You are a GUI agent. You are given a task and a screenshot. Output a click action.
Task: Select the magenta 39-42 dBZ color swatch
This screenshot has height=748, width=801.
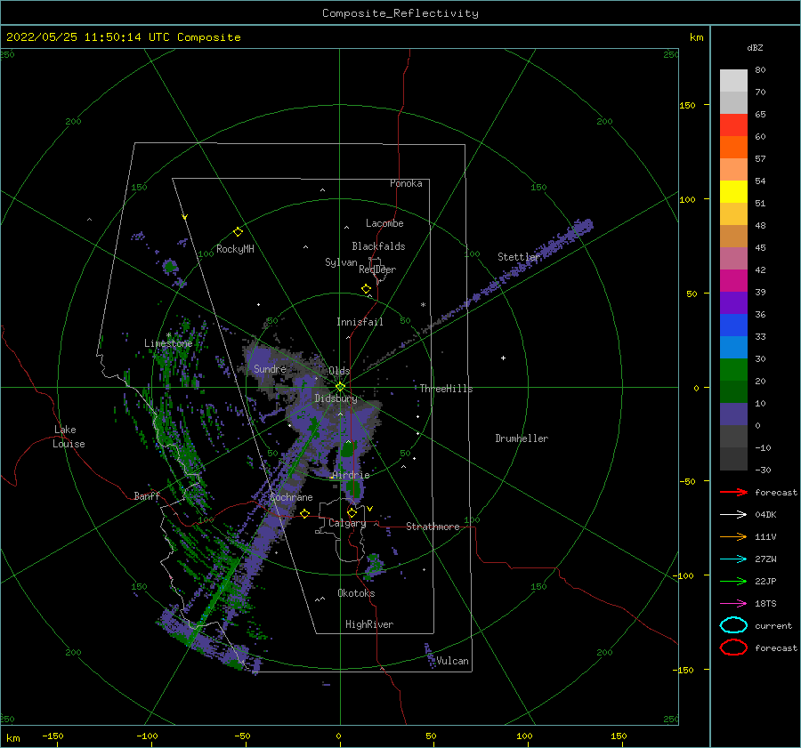tap(733, 281)
